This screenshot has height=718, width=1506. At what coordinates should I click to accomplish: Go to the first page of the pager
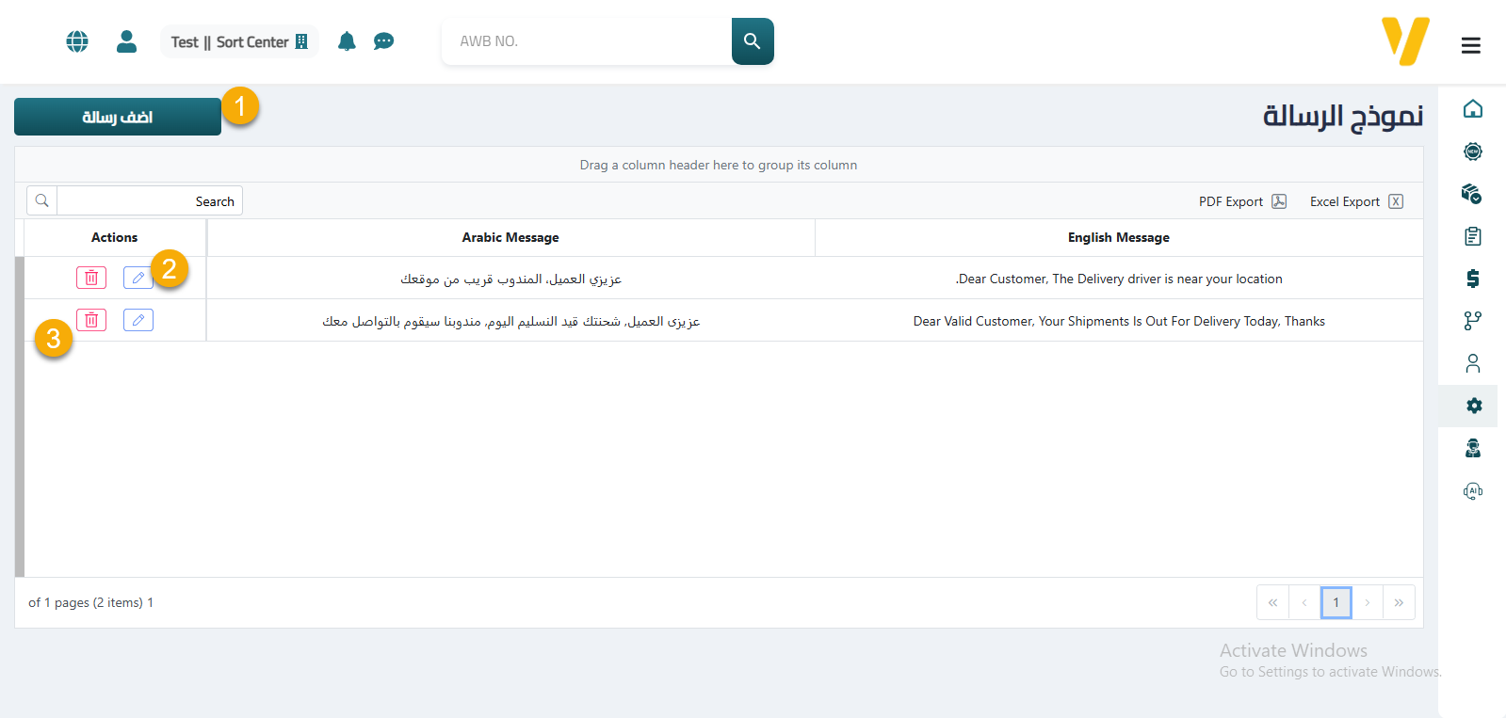1272,602
